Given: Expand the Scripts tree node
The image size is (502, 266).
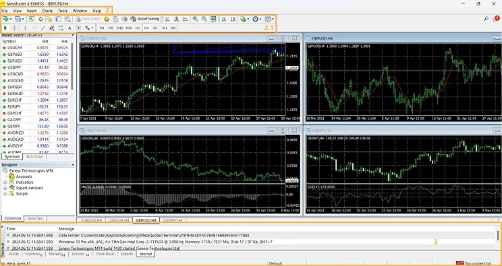Looking at the screenshot, I should 5,194.
